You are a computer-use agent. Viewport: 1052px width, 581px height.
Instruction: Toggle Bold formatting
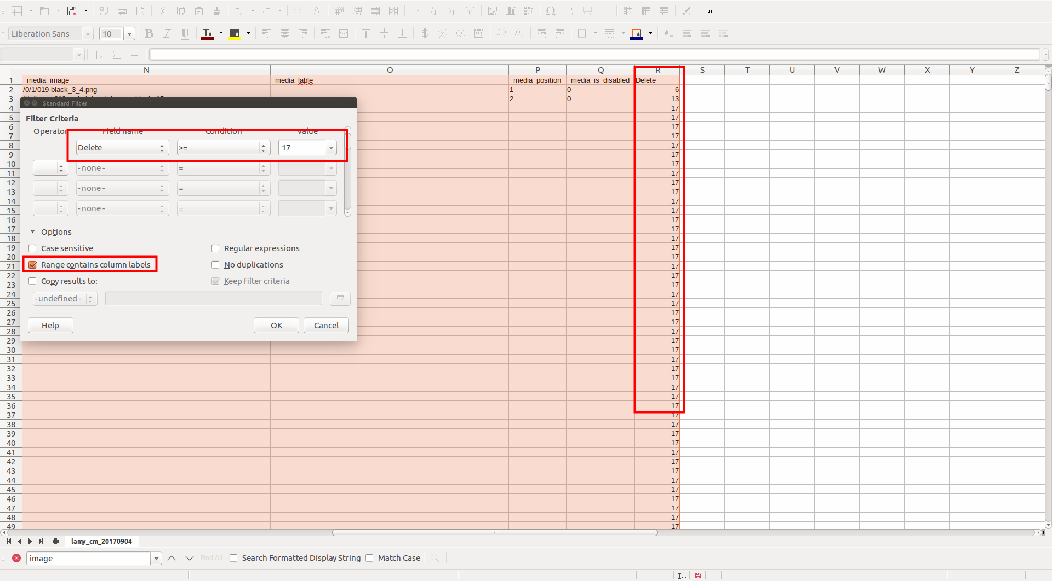[x=148, y=34]
